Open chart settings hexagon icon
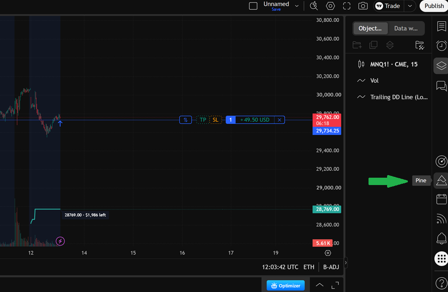The width and height of the screenshot is (448, 292). pyautogui.click(x=330, y=6)
